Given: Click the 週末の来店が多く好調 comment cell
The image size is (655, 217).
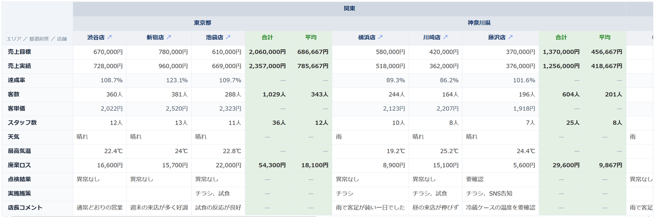Looking at the screenshot, I should click(159, 208).
